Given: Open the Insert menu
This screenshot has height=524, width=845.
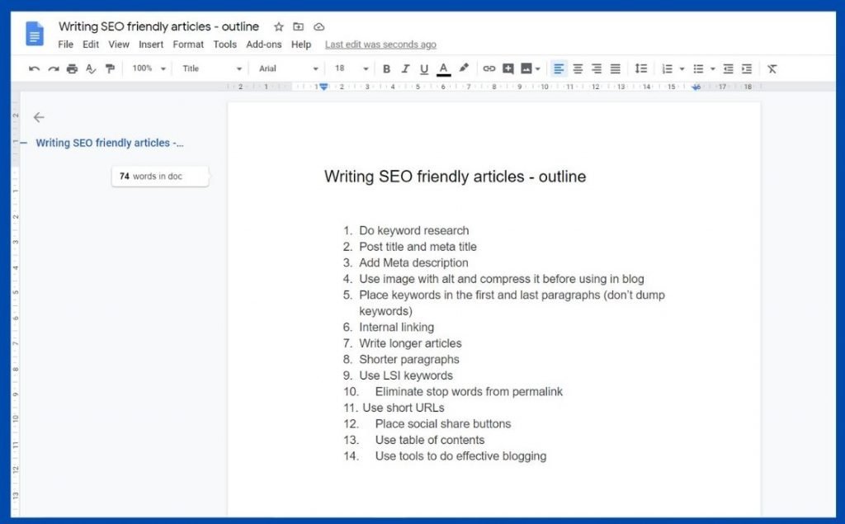Looking at the screenshot, I should (151, 45).
